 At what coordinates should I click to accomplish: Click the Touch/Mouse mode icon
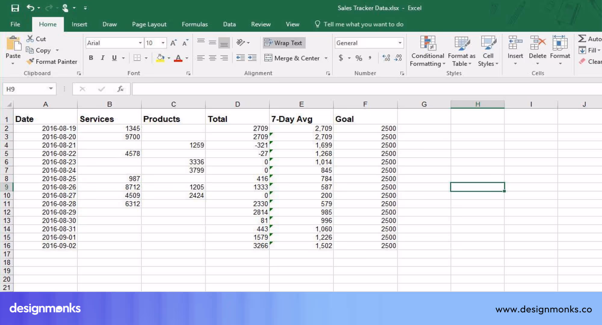point(65,8)
